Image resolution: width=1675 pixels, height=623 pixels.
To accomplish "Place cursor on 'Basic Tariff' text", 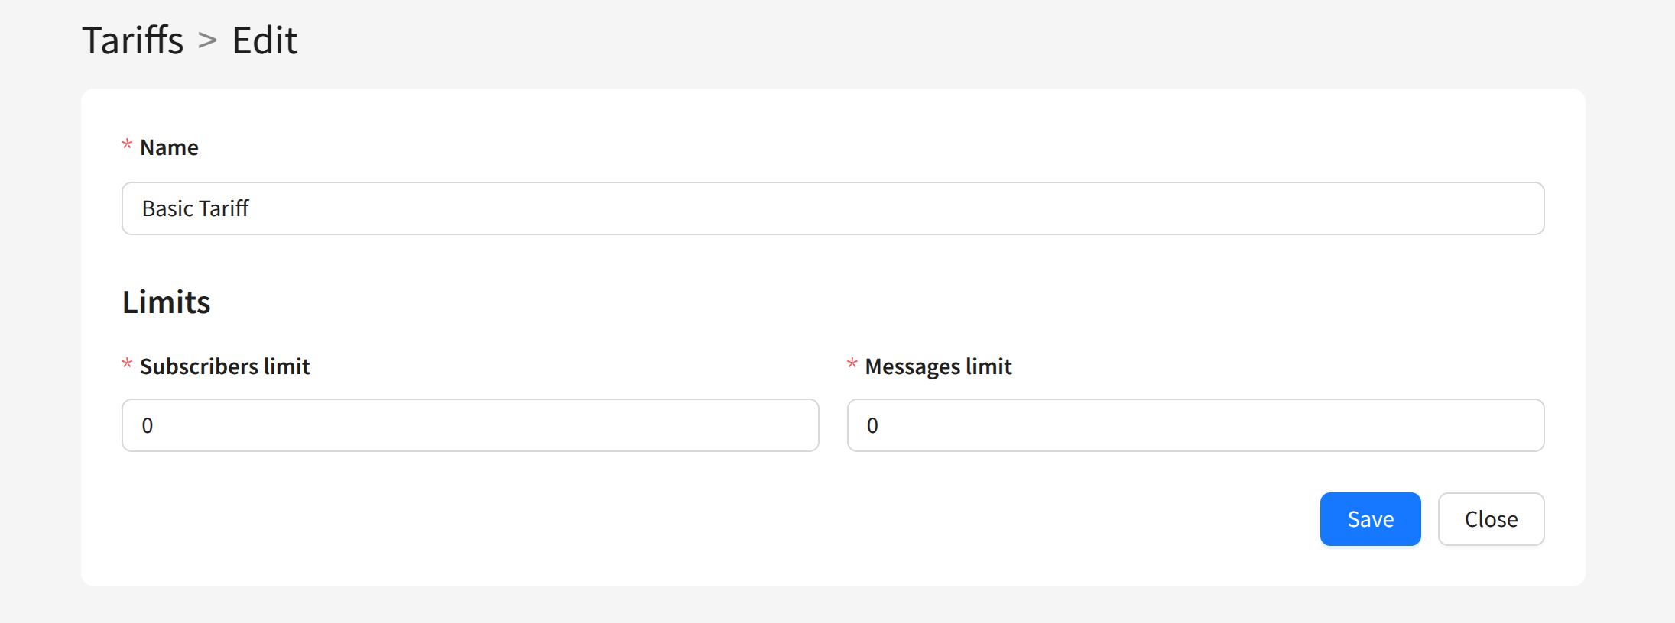I will (x=196, y=208).
